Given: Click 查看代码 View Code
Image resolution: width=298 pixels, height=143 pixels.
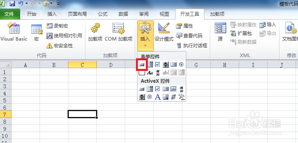Looking at the screenshot, I should (x=189, y=35).
